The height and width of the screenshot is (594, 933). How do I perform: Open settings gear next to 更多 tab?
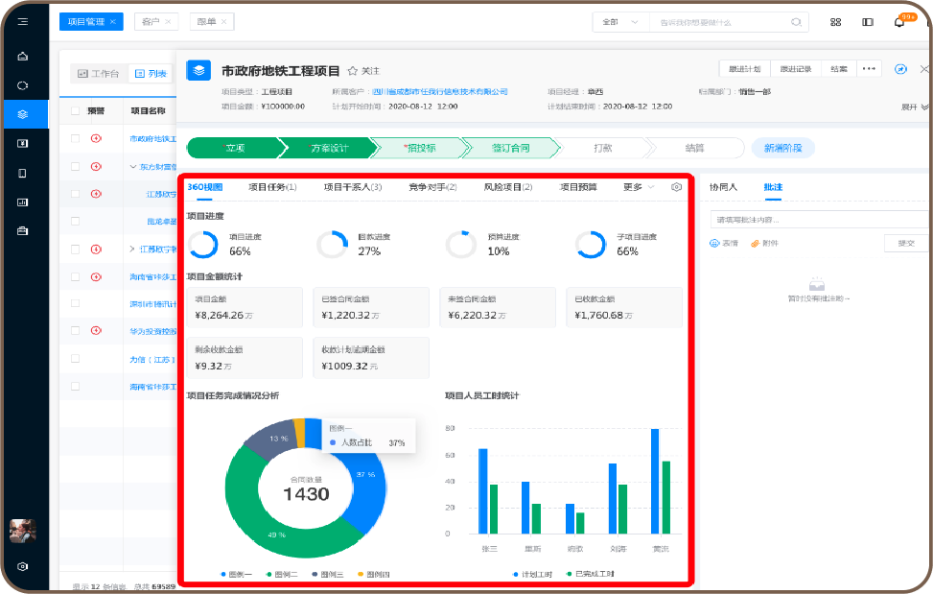[677, 188]
